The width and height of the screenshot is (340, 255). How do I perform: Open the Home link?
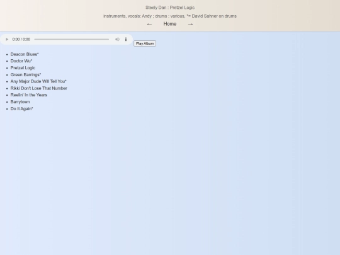(x=170, y=24)
